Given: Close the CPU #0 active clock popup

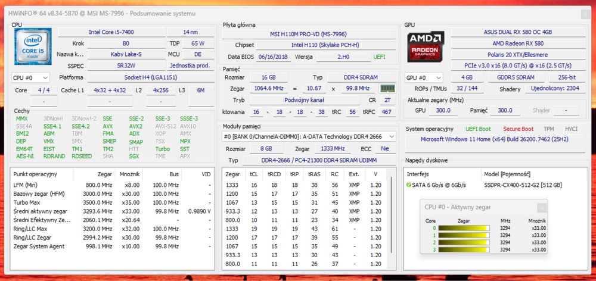Looking at the screenshot, I should pos(542,207).
